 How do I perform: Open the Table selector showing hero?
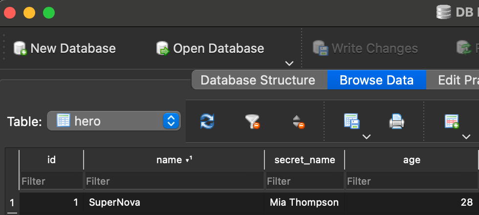(114, 121)
